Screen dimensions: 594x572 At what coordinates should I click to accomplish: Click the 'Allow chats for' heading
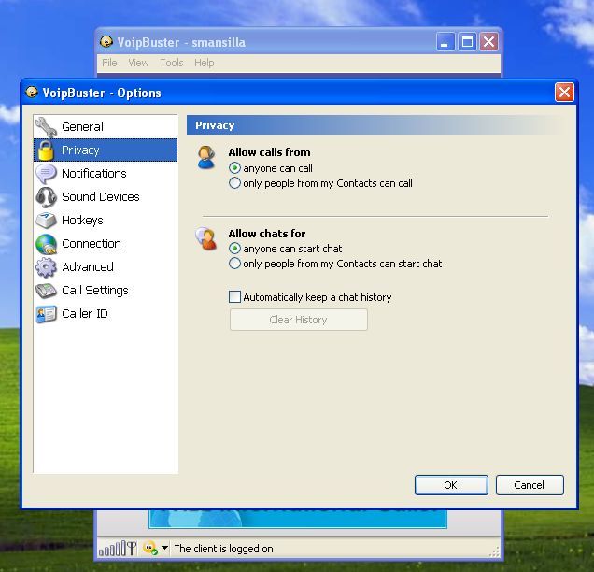[x=267, y=234]
